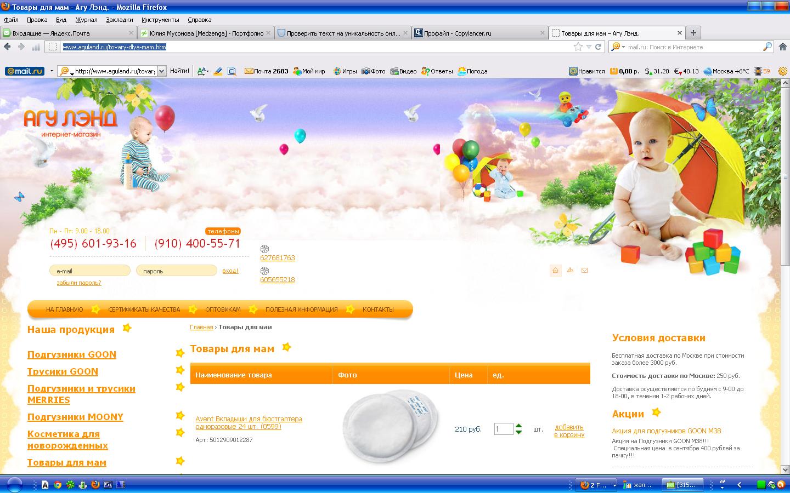
Task: Open the ОПТОВИКАМ nav item
Action: 223,309
